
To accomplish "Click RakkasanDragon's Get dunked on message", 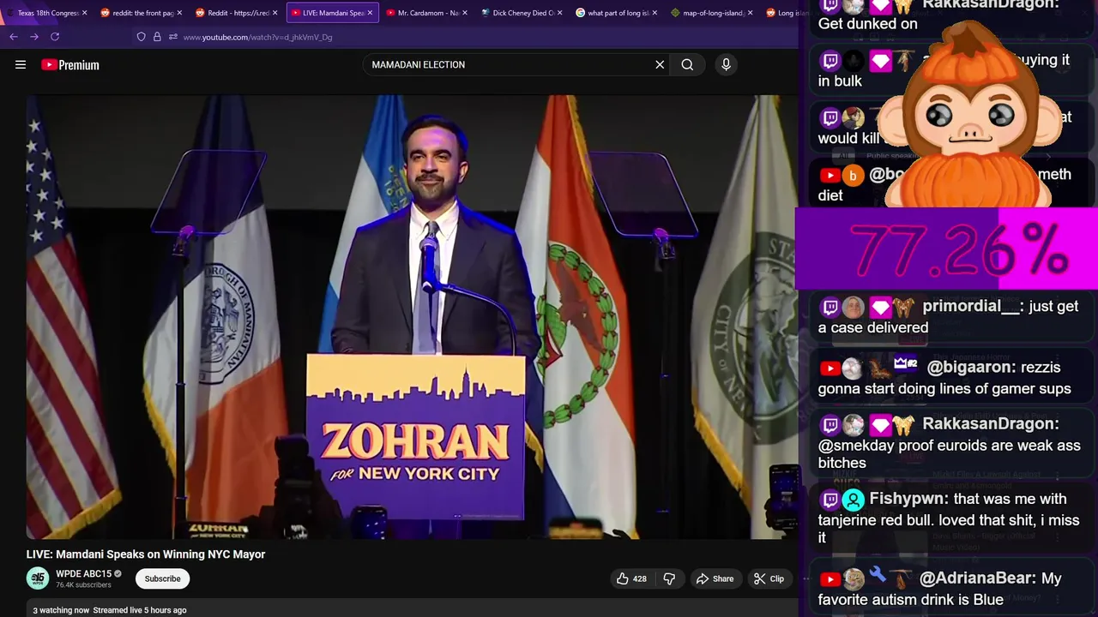I will [x=868, y=23].
